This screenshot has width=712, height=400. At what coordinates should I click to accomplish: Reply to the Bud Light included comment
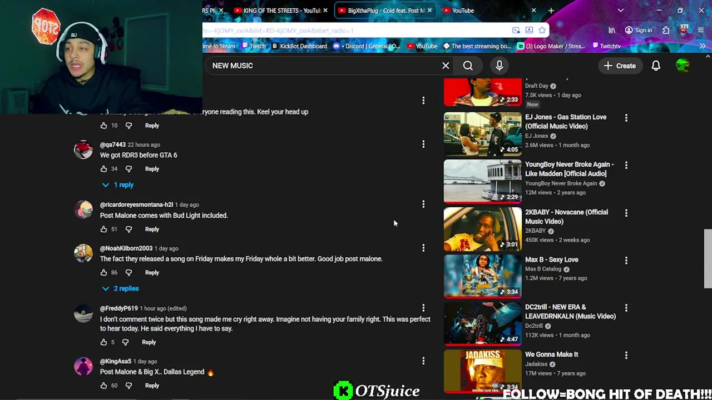click(x=152, y=229)
